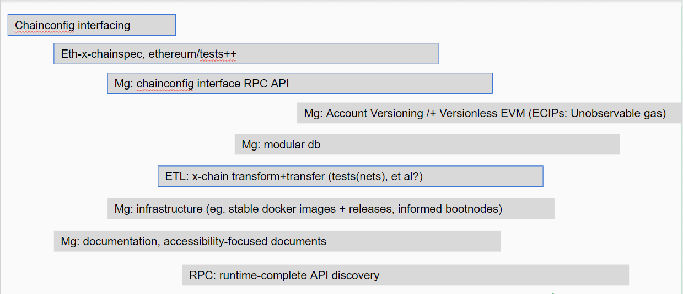Select the 'Mg: chainconfig interface RPC API' box

300,84
